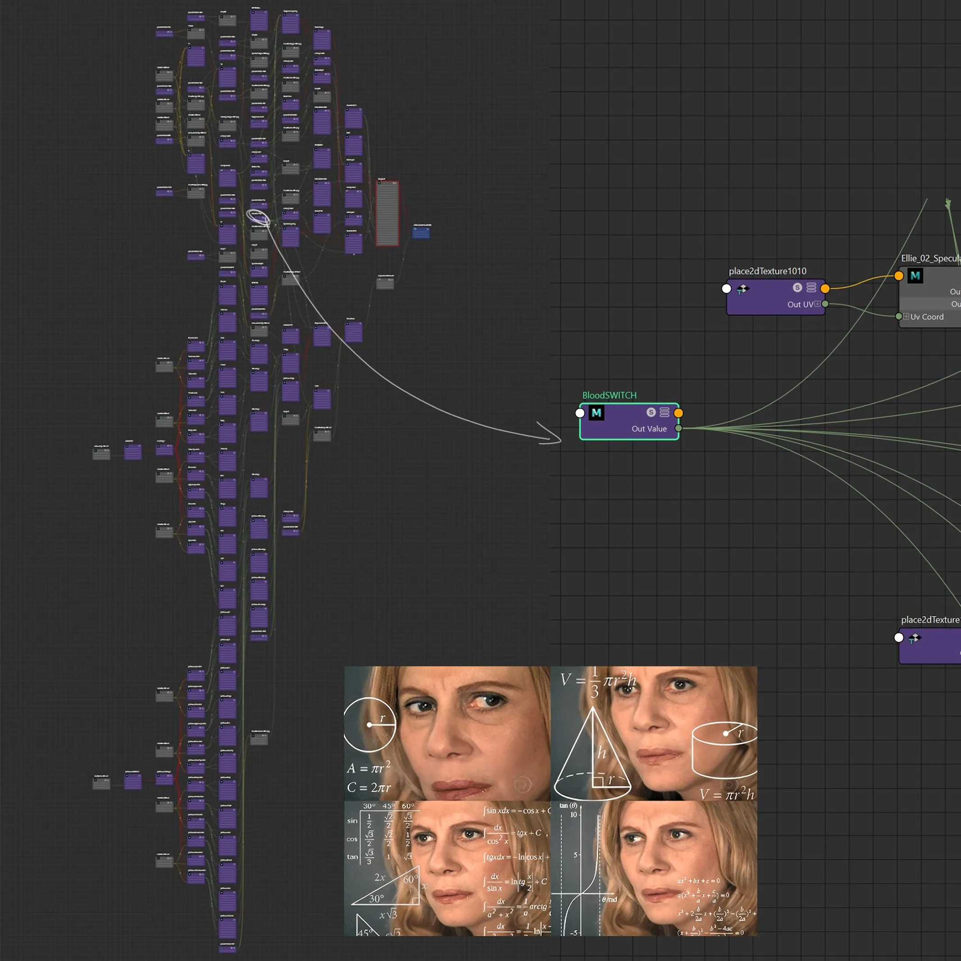Click the white input port of place2dTexture1010
The image size is (961, 961).
(727, 288)
